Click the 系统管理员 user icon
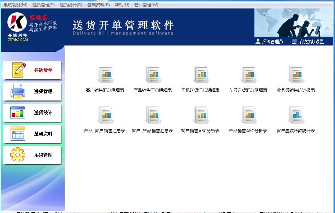335x213 pixels. 258,41
